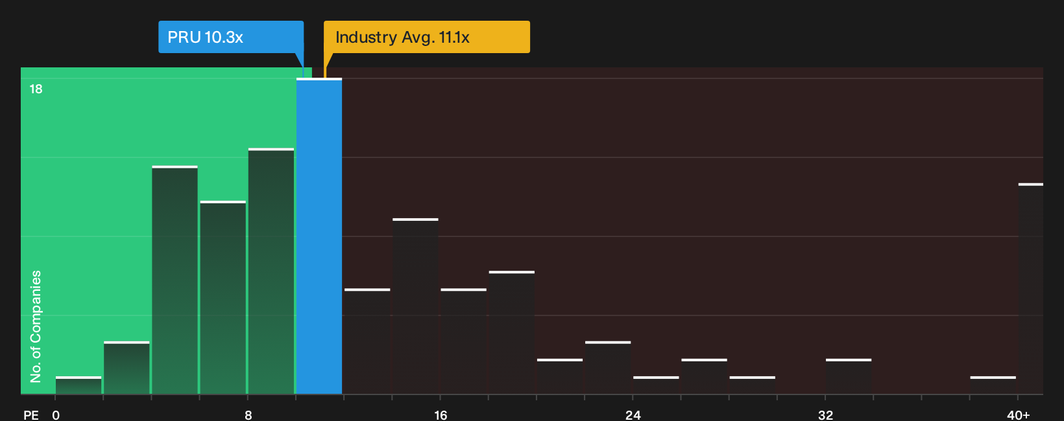
Task: Click the x-axis tick label '0'
Action: pyautogui.click(x=56, y=415)
